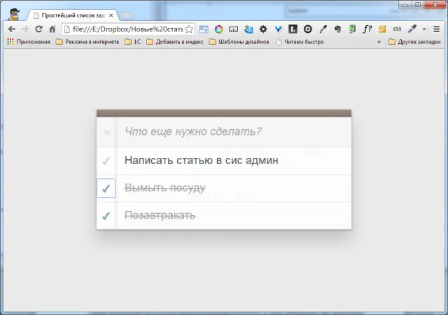The width and height of the screenshot is (448, 315).
Task: Open the Evernote elephant extension icon
Action: pyautogui.click(x=337, y=29)
